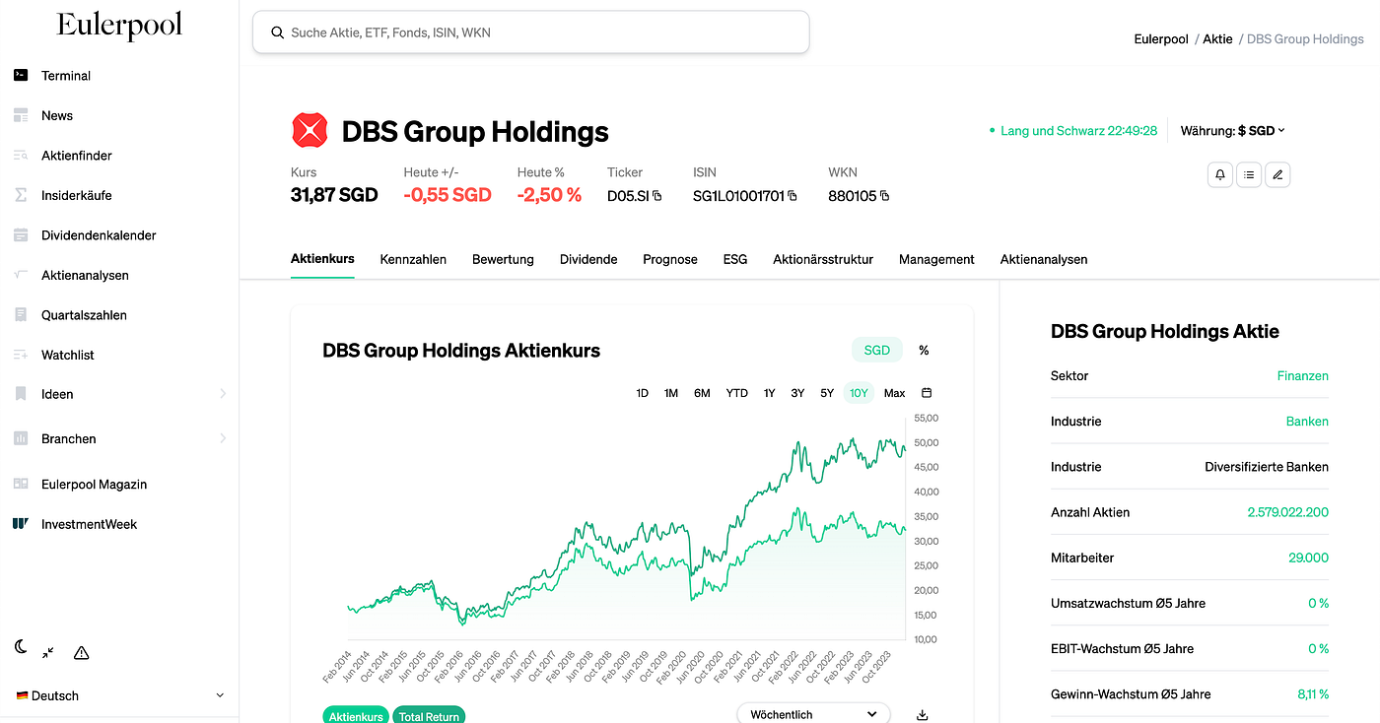Image resolution: width=1380 pixels, height=723 pixels.
Task: Click the Ideen bookmark icon
Action: [x=21, y=394]
